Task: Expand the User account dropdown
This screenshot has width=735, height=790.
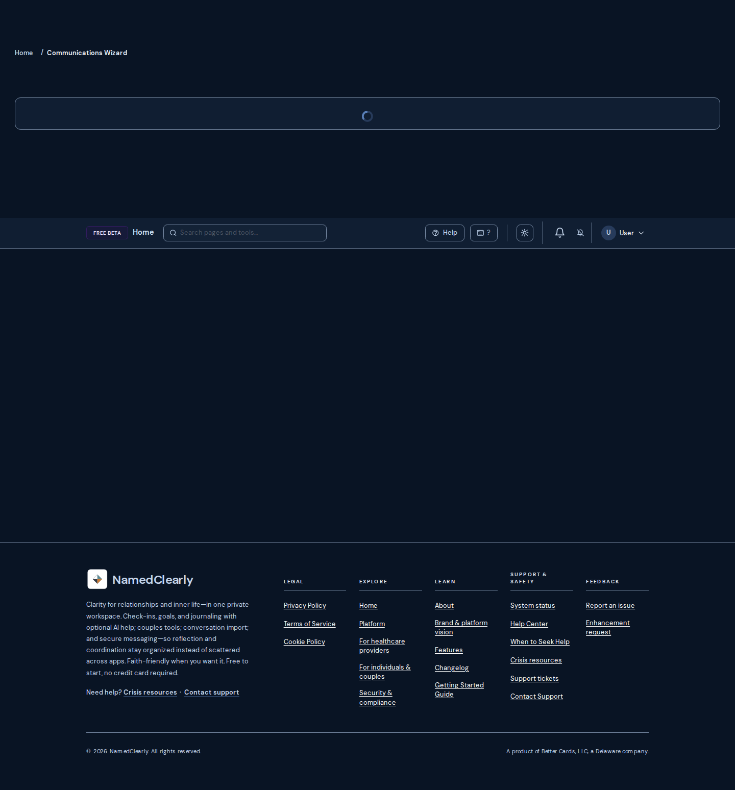Action: click(x=623, y=233)
